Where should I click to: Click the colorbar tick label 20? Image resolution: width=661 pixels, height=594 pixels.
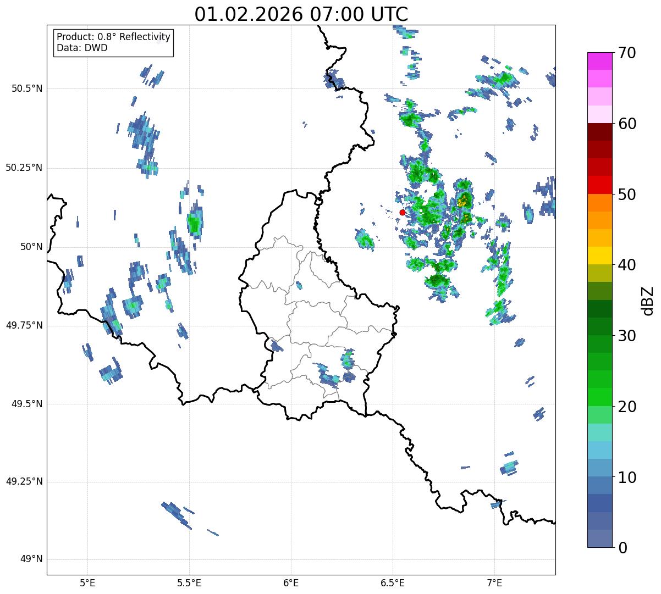coord(627,407)
